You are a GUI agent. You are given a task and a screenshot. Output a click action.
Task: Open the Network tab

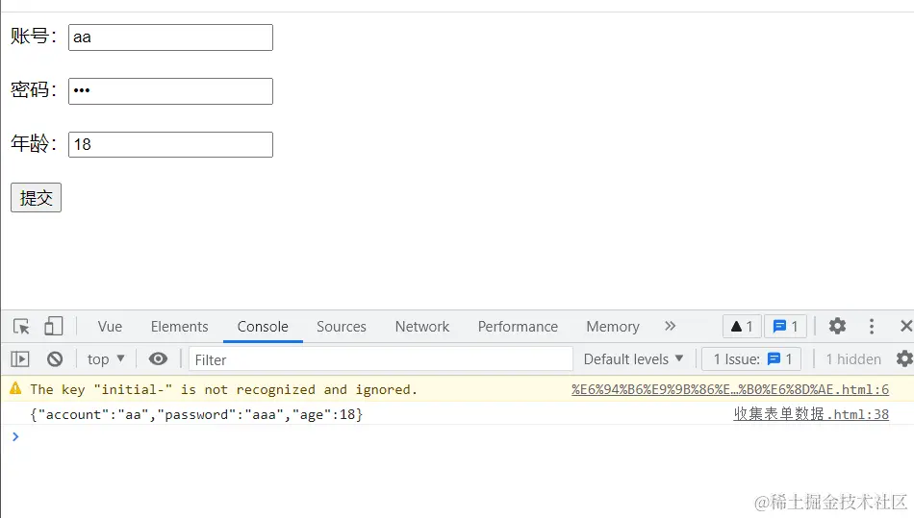tap(422, 327)
